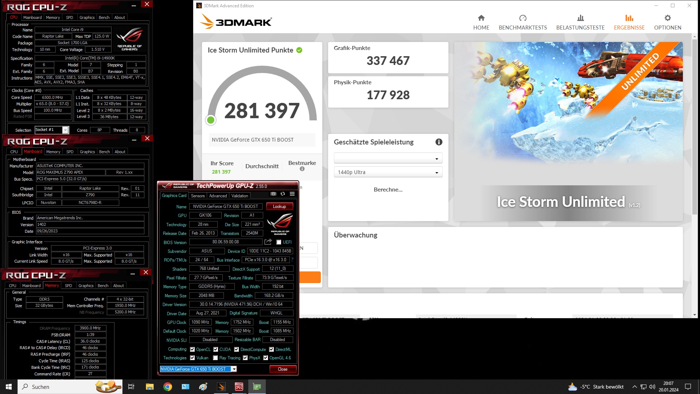700x394 pixels.
Task: Click the Ice Storm Unlimited benchmark image
Action: pyautogui.click(x=568, y=131)
